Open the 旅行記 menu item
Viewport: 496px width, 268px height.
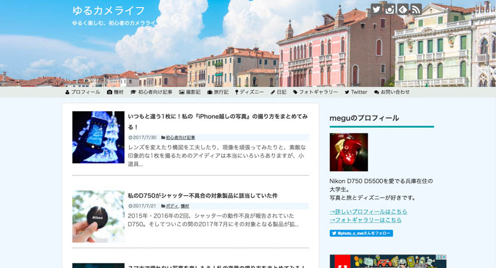tap(218, 92)
